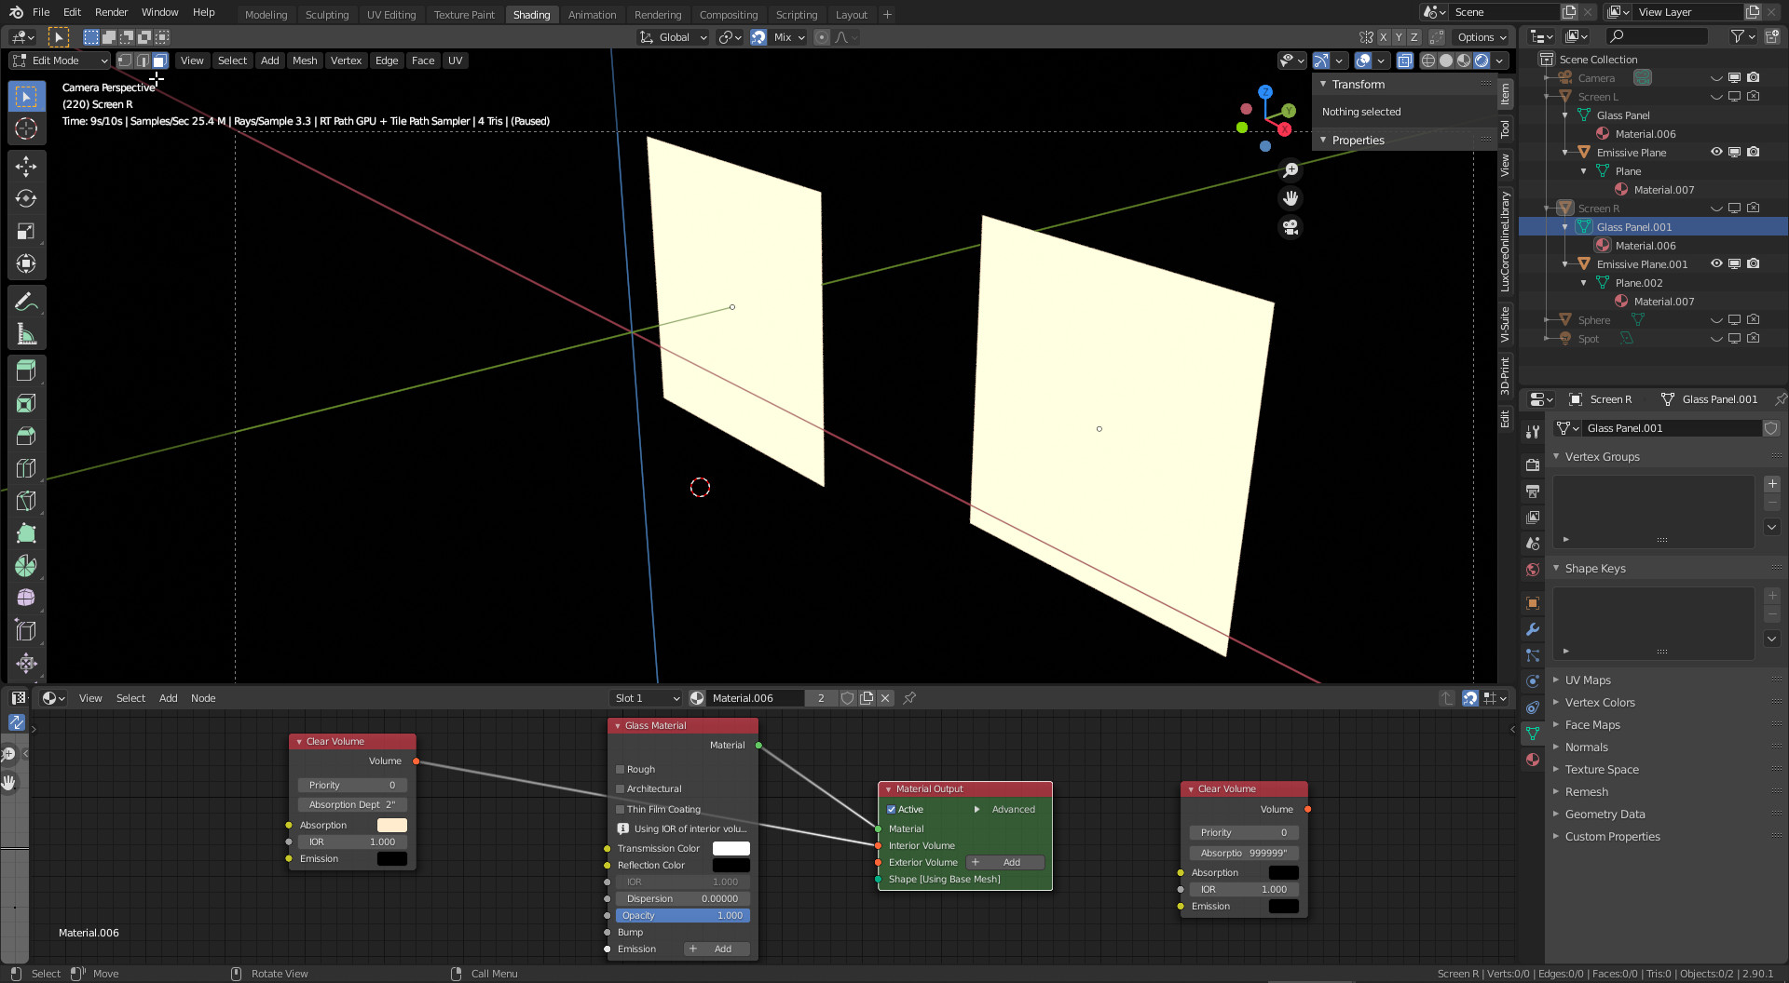Click the Cursor tool icon
Image resolution: width=1789 pixels, height=983 pixels.
click(x=26, y=128)
